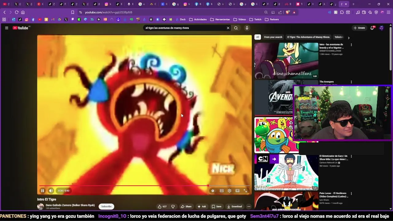
Task: Open new browser tab with plus
Action: click(353, 4)
